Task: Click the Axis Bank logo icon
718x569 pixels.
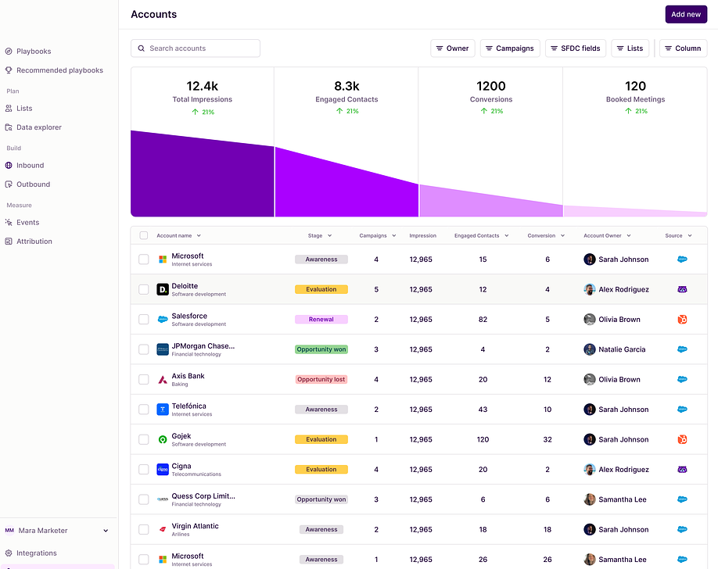Action: [x=163, y=380]
